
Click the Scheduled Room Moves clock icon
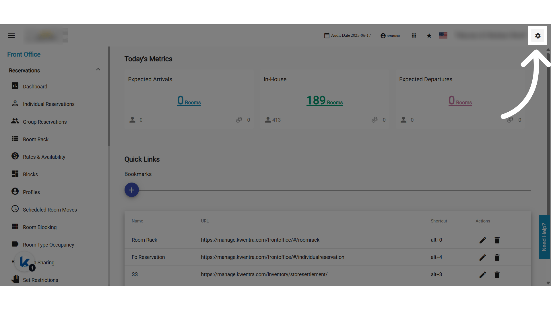click(15, 209)
